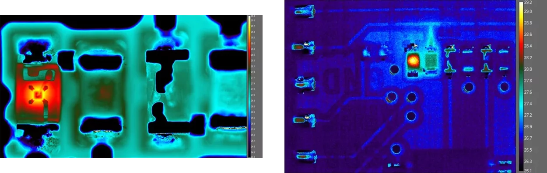
Task: Click the bottom-left connector pad in right image
Action: (x=305, y=156)
